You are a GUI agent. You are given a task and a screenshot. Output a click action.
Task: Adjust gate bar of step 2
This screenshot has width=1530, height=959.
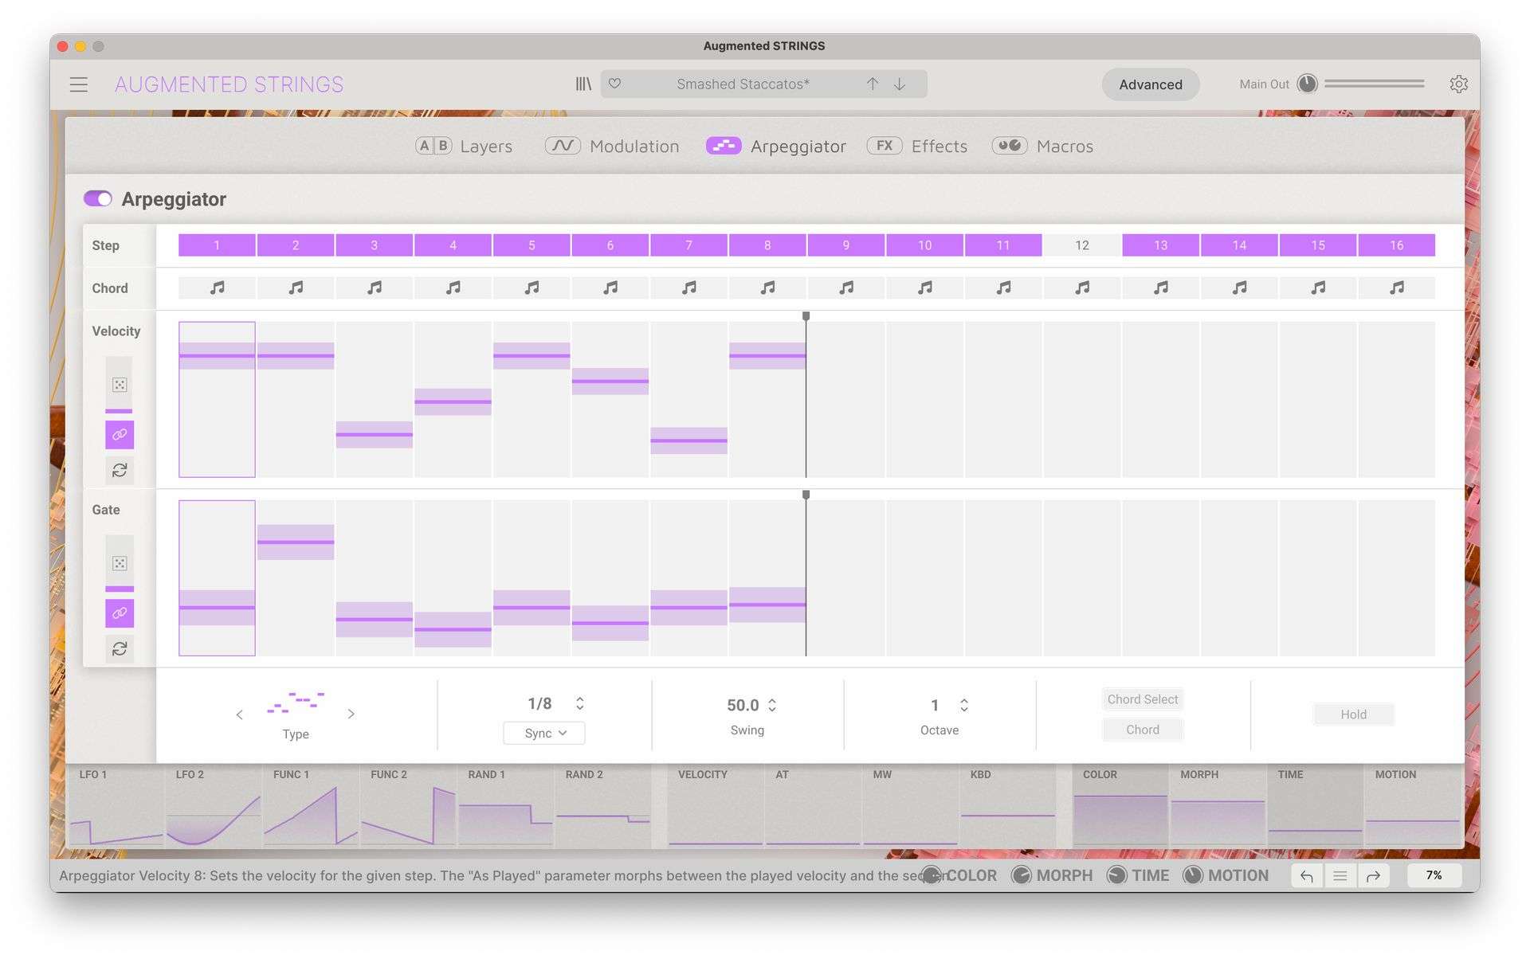295,542
